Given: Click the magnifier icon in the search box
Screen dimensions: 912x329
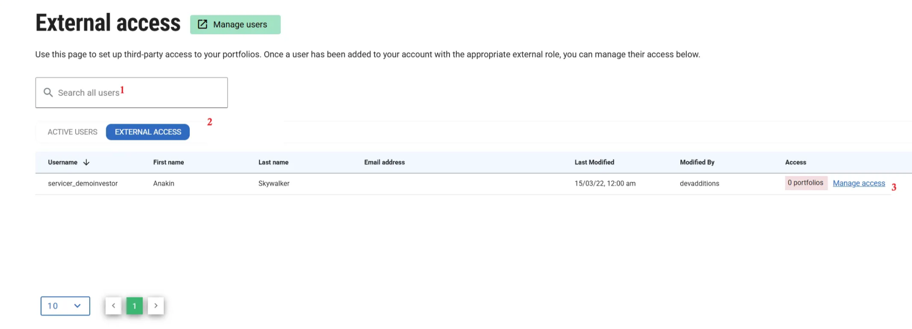Looking at the screenshot, I should (x=48, y=93).
